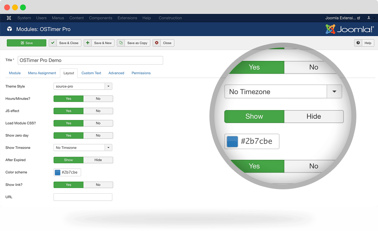Image resolution: width=378 pixels, height=231 pixels.
Task: Set Show zero day to Yes
Action: pos(68,135)
